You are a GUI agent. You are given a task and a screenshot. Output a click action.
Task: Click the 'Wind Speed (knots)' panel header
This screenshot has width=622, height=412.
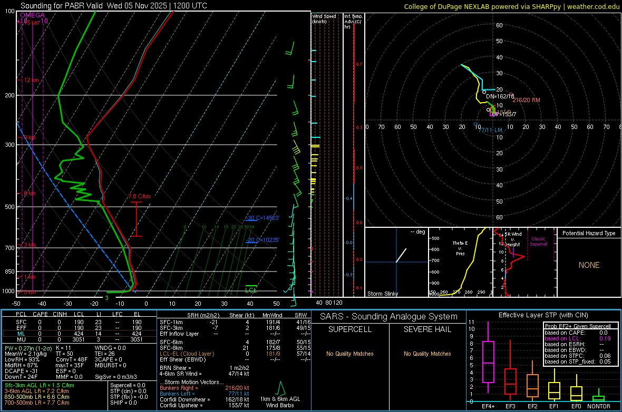[324, 18]
